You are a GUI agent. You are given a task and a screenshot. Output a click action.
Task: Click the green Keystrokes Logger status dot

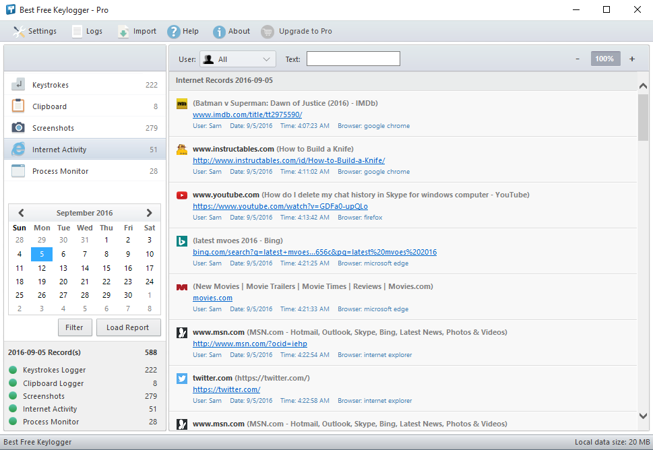pos(13,370)
